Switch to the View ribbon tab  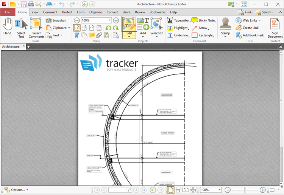pyautogui.click(x=35, y=12)
